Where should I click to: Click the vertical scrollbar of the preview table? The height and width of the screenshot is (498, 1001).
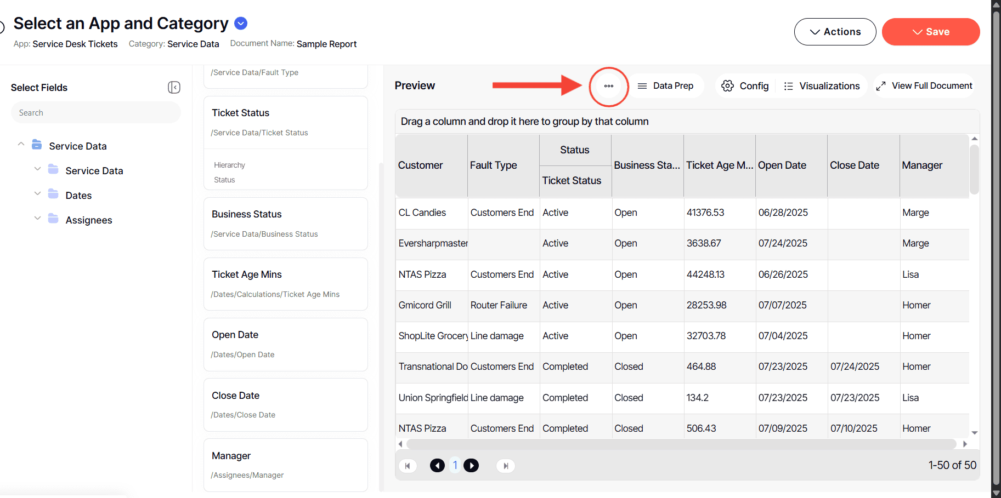[974, 170]
